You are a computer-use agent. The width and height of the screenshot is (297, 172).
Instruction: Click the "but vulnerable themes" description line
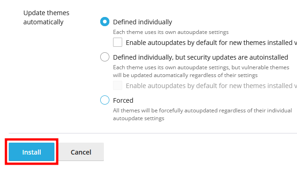click(201, 67)
